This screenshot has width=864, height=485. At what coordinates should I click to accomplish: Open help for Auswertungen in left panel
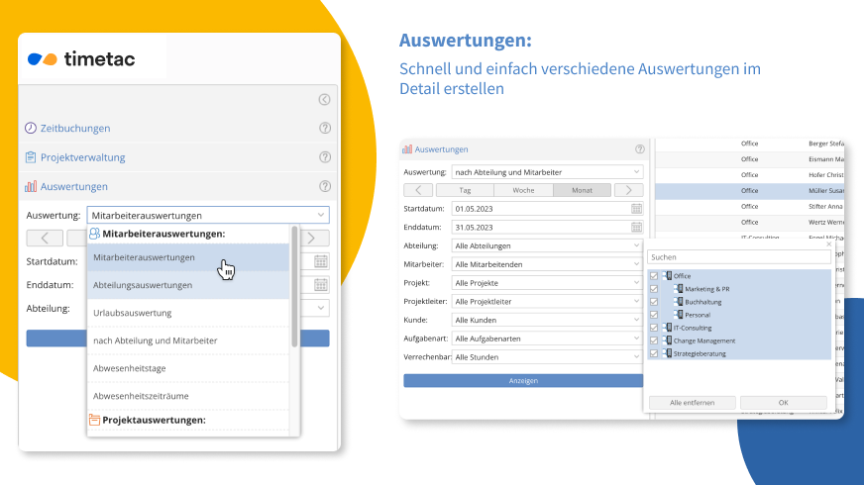click(325, 186)
